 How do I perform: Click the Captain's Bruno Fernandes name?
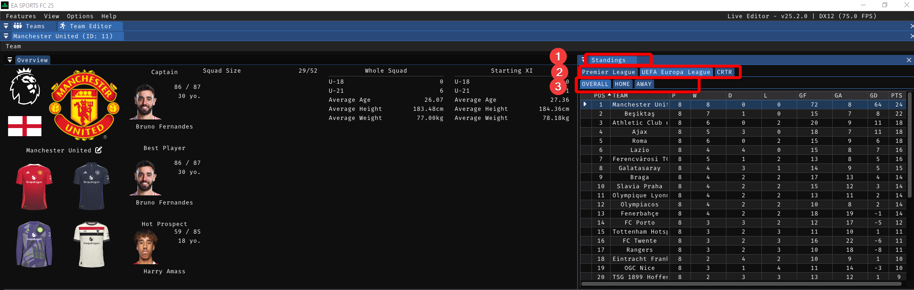164,127
